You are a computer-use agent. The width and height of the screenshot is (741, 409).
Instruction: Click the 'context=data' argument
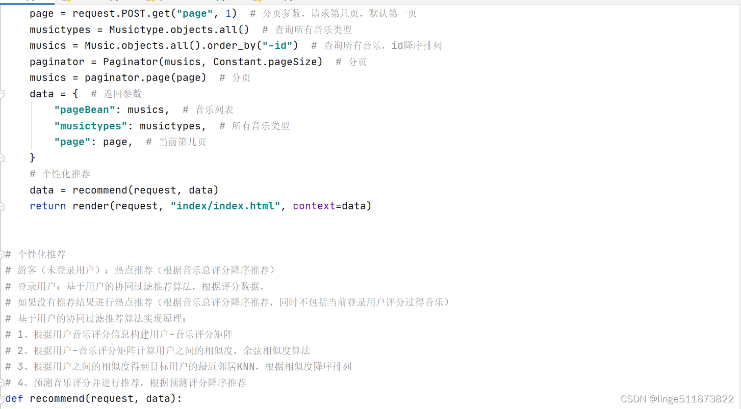click(329, 206)
